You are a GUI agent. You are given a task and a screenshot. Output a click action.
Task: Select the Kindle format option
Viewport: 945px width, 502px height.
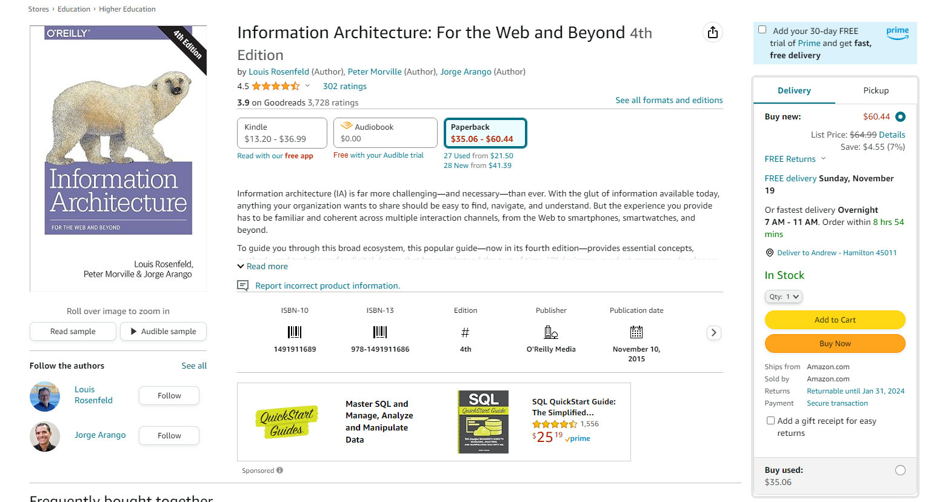[x=282, y=133]
